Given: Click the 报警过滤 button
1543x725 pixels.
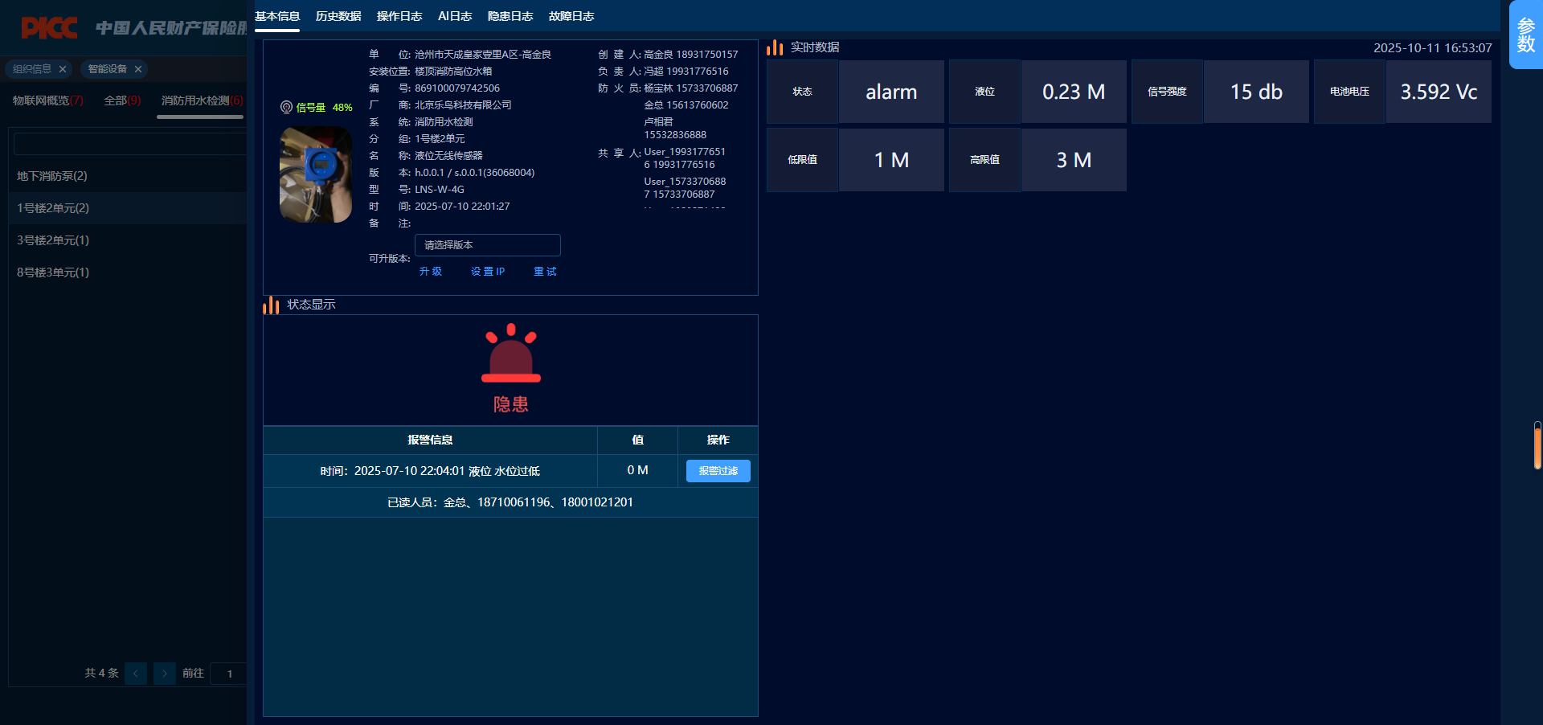Looking at the screenshot, I should pos(718,471).
